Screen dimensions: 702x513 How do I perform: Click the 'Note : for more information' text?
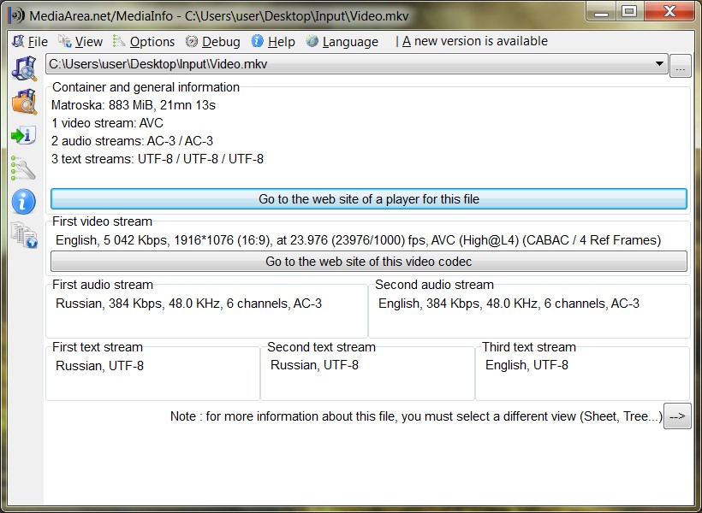(x=416, y=416)
